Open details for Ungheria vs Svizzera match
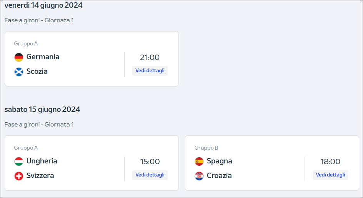This screenshot has height=198, width=363. [150, 175]
